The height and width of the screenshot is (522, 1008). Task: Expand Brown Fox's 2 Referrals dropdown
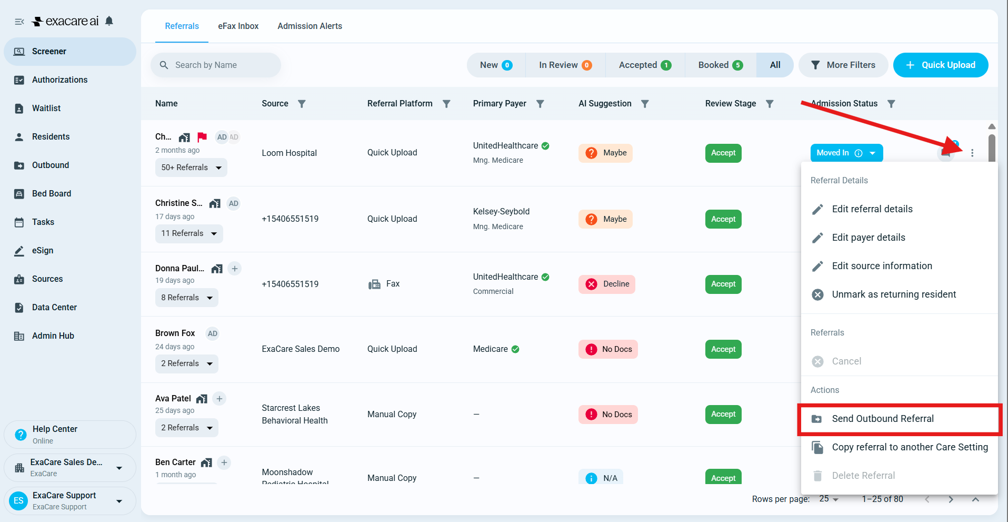187,363
